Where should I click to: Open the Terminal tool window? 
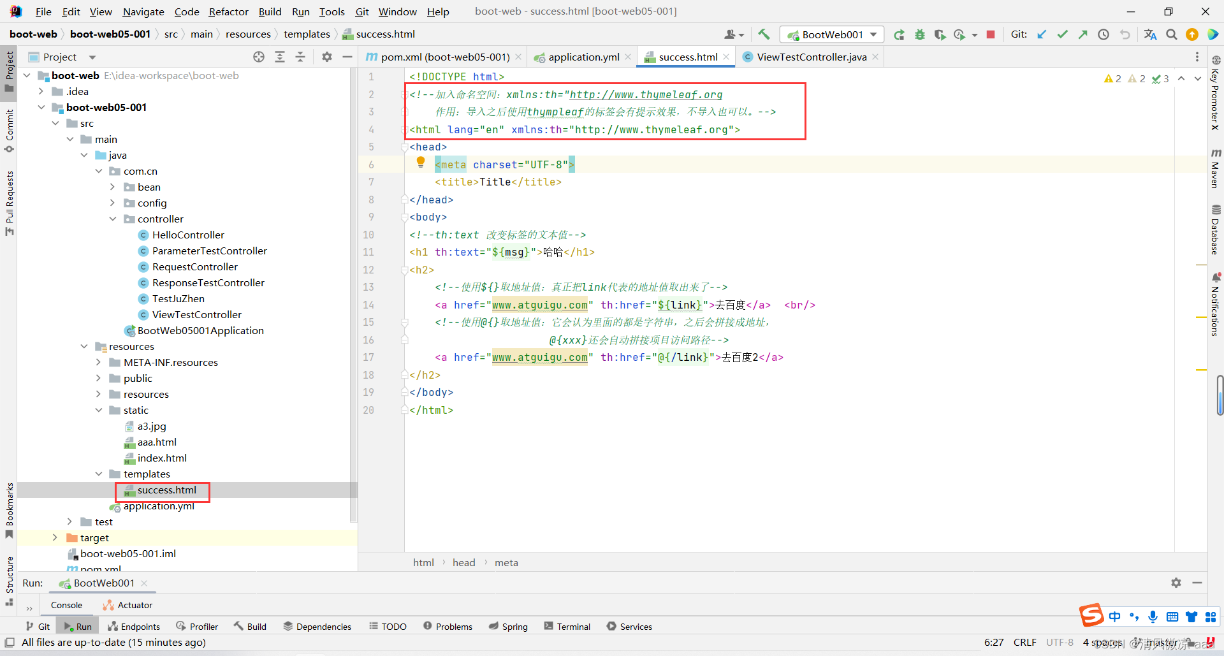[x=567, y=627]
